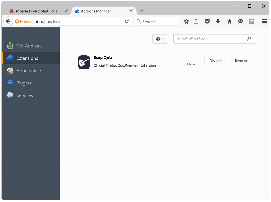This screenshot has height=202, width=271.
Task: Click the bookmark star icon
Action: [186, 22]
